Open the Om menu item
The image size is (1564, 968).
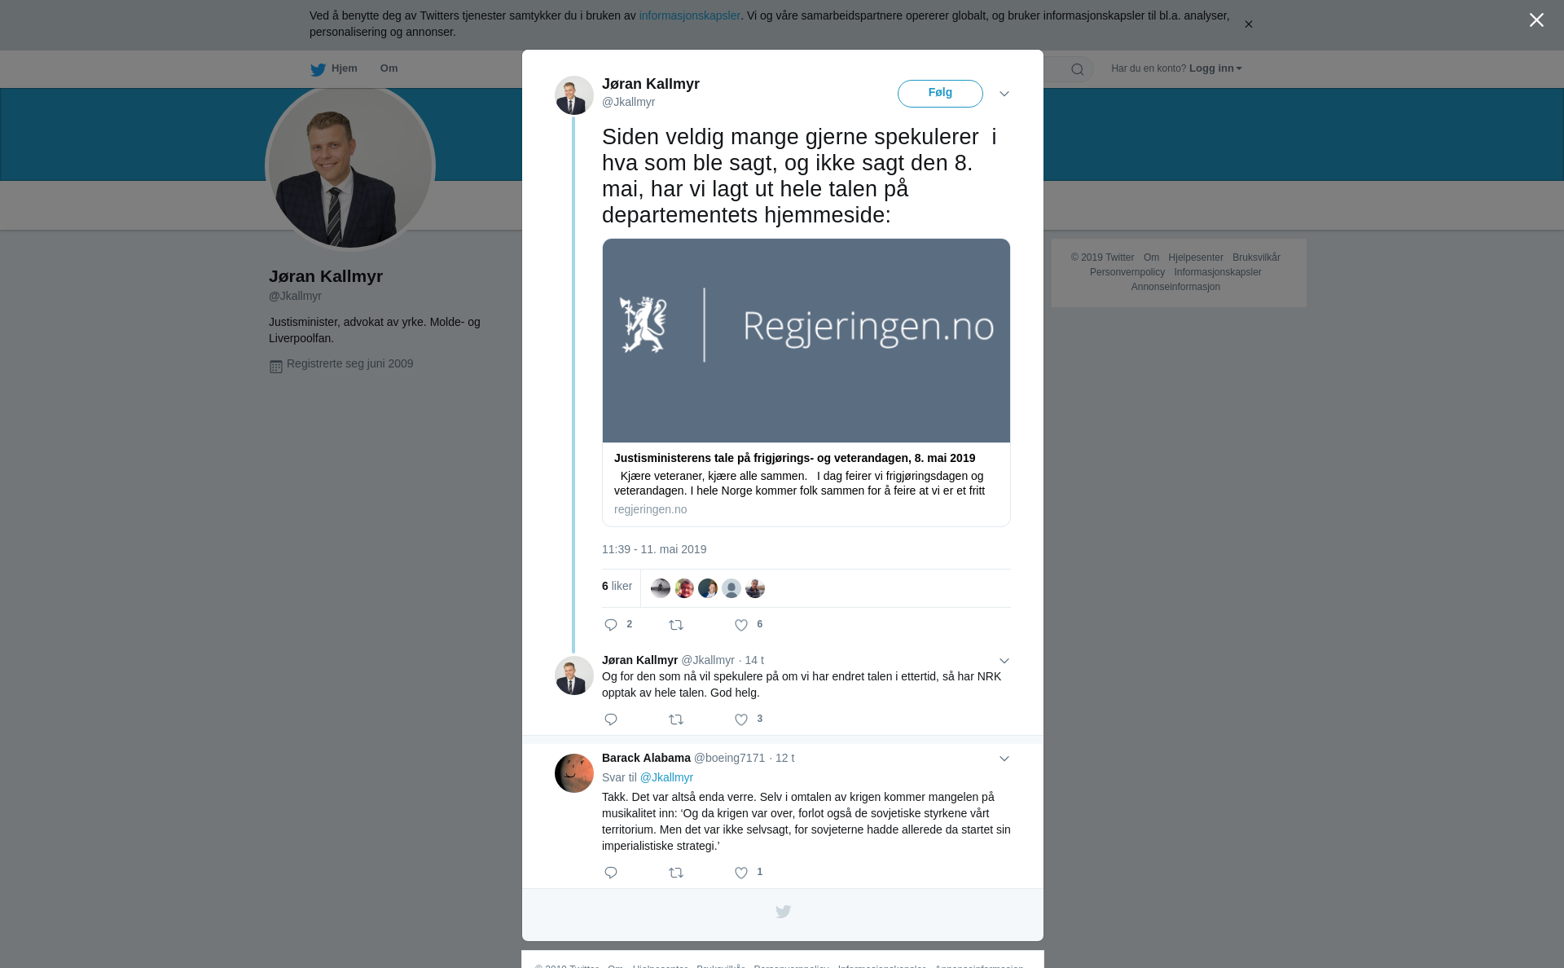tap(389, 68)
